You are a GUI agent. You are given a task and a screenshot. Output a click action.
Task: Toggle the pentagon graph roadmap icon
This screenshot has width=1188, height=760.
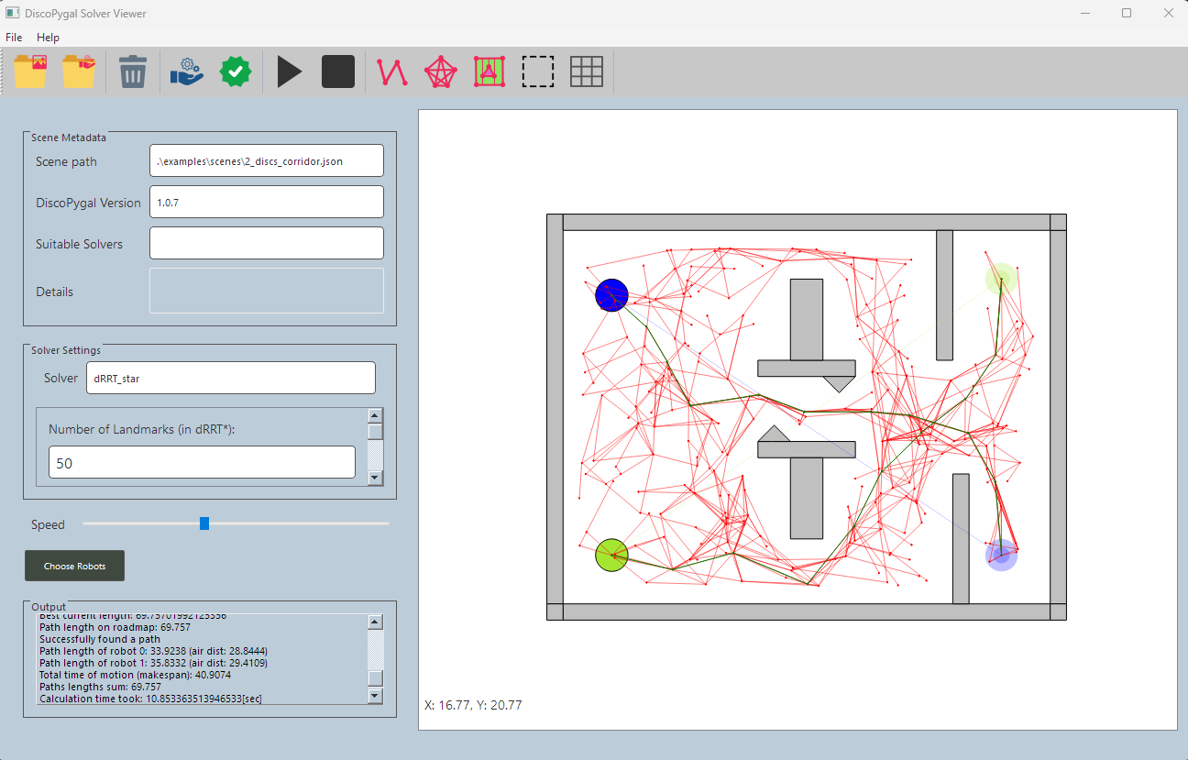441,72
